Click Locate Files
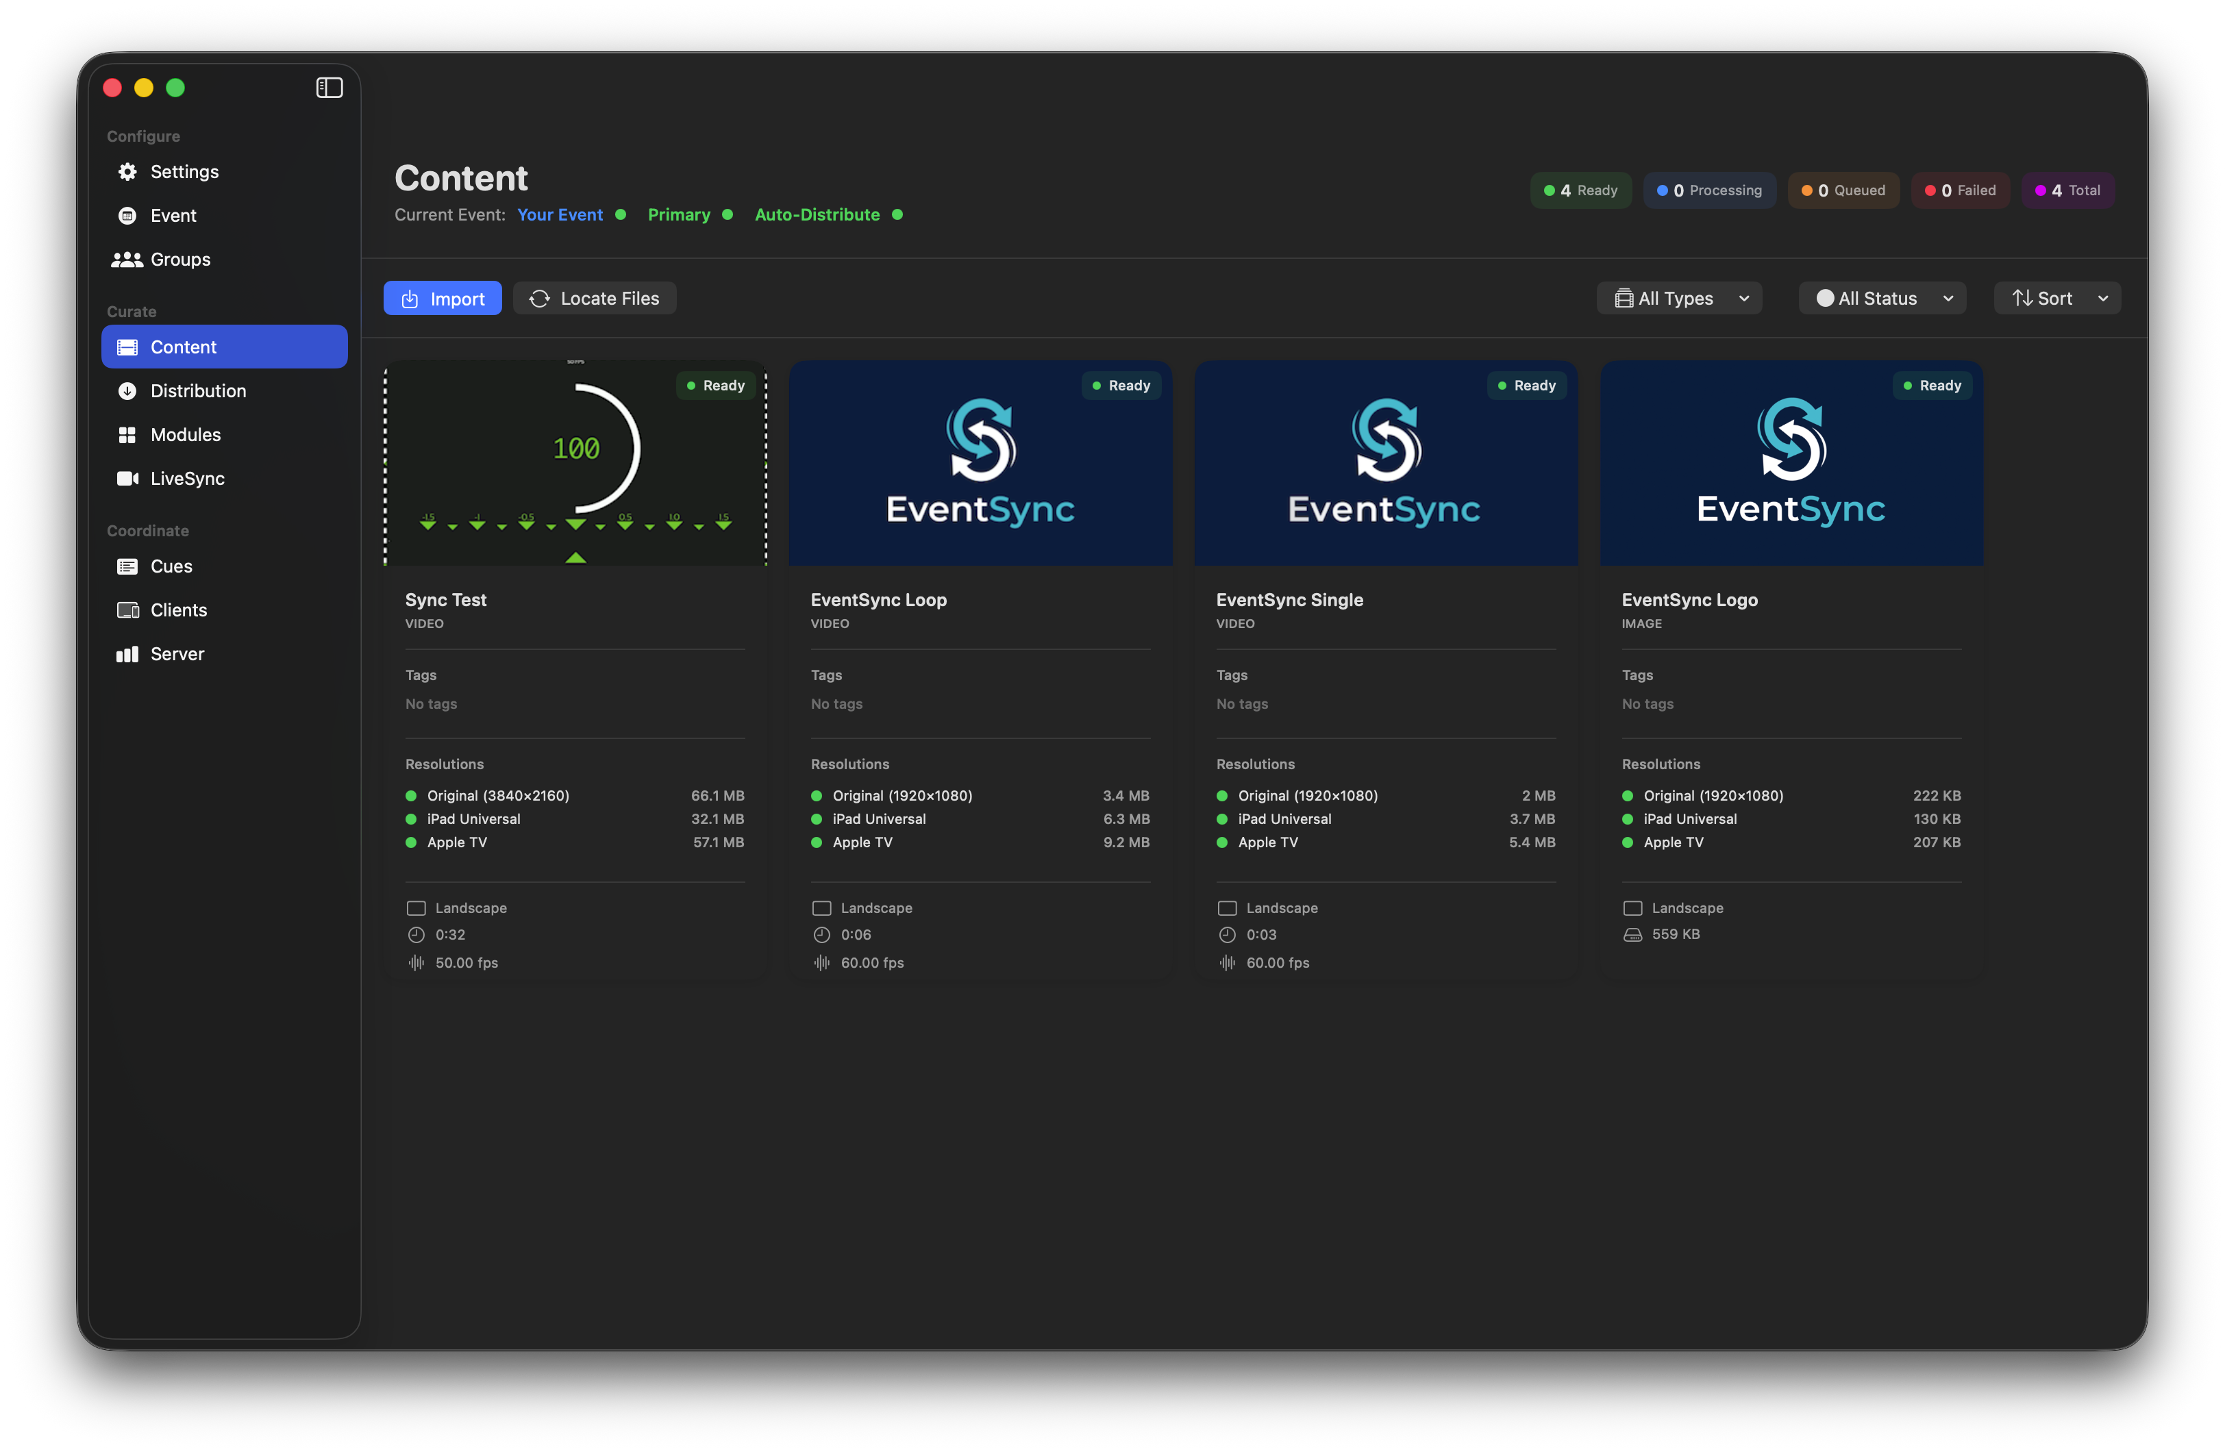 pos(595,297)
